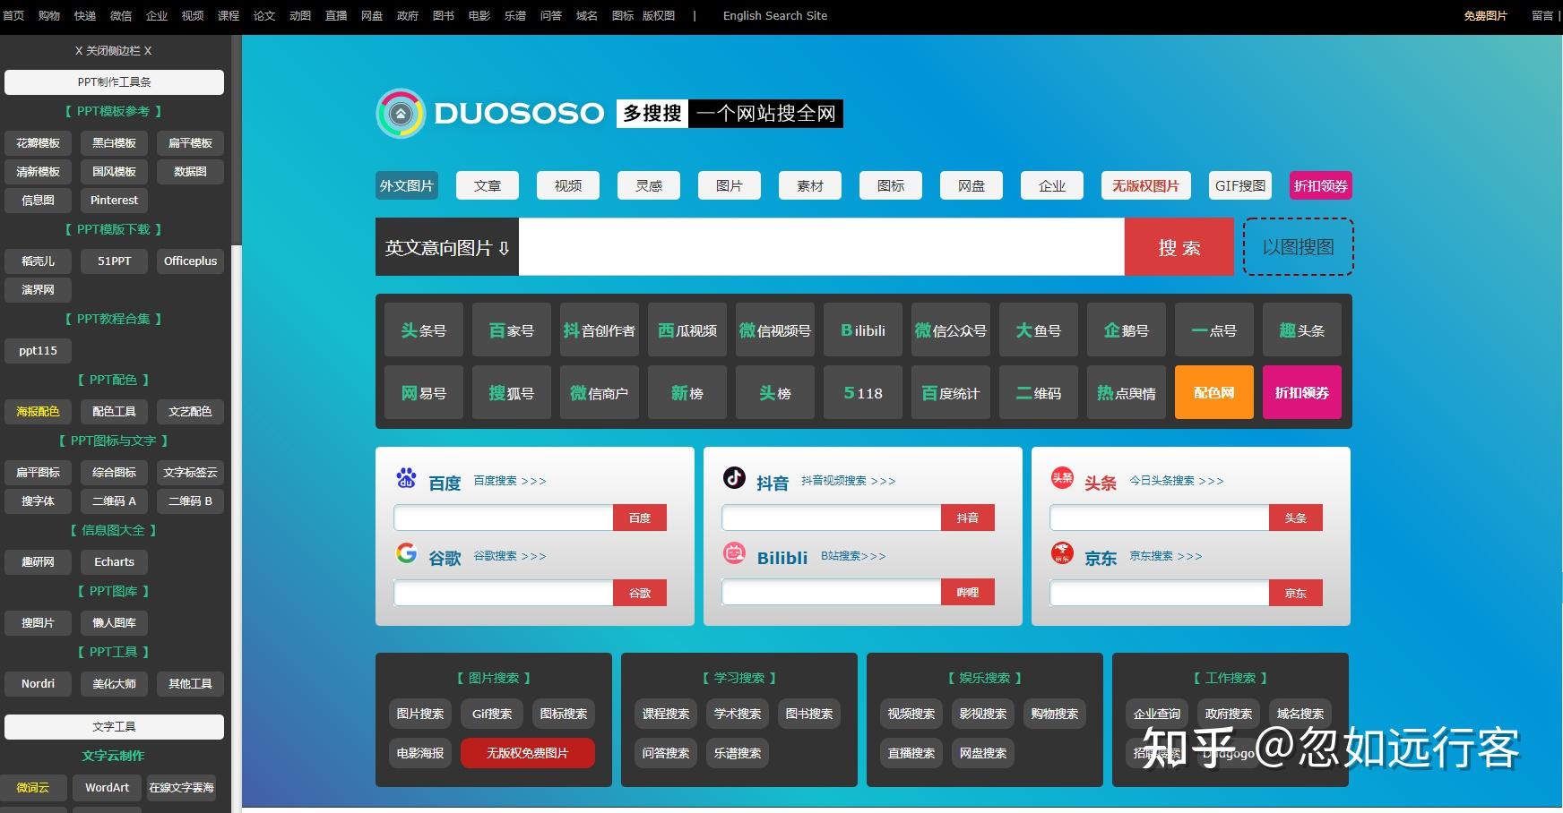Click the red 无版权免费图片 button
Image resolution: width=1563 pixels, height=813 pixels.
(x=528, y=753)
